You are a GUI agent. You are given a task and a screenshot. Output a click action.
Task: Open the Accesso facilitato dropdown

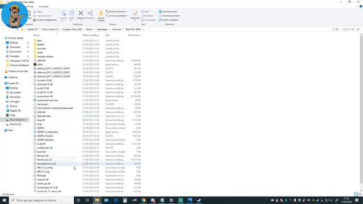[x=117, y=16]
